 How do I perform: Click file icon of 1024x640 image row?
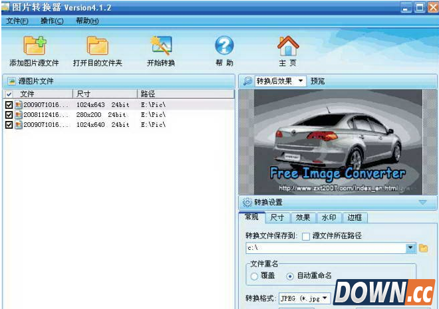(19, 124)
